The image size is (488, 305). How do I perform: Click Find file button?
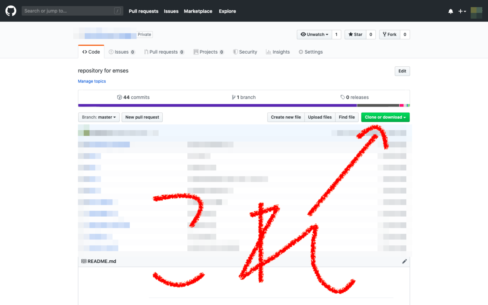point(347,117)
